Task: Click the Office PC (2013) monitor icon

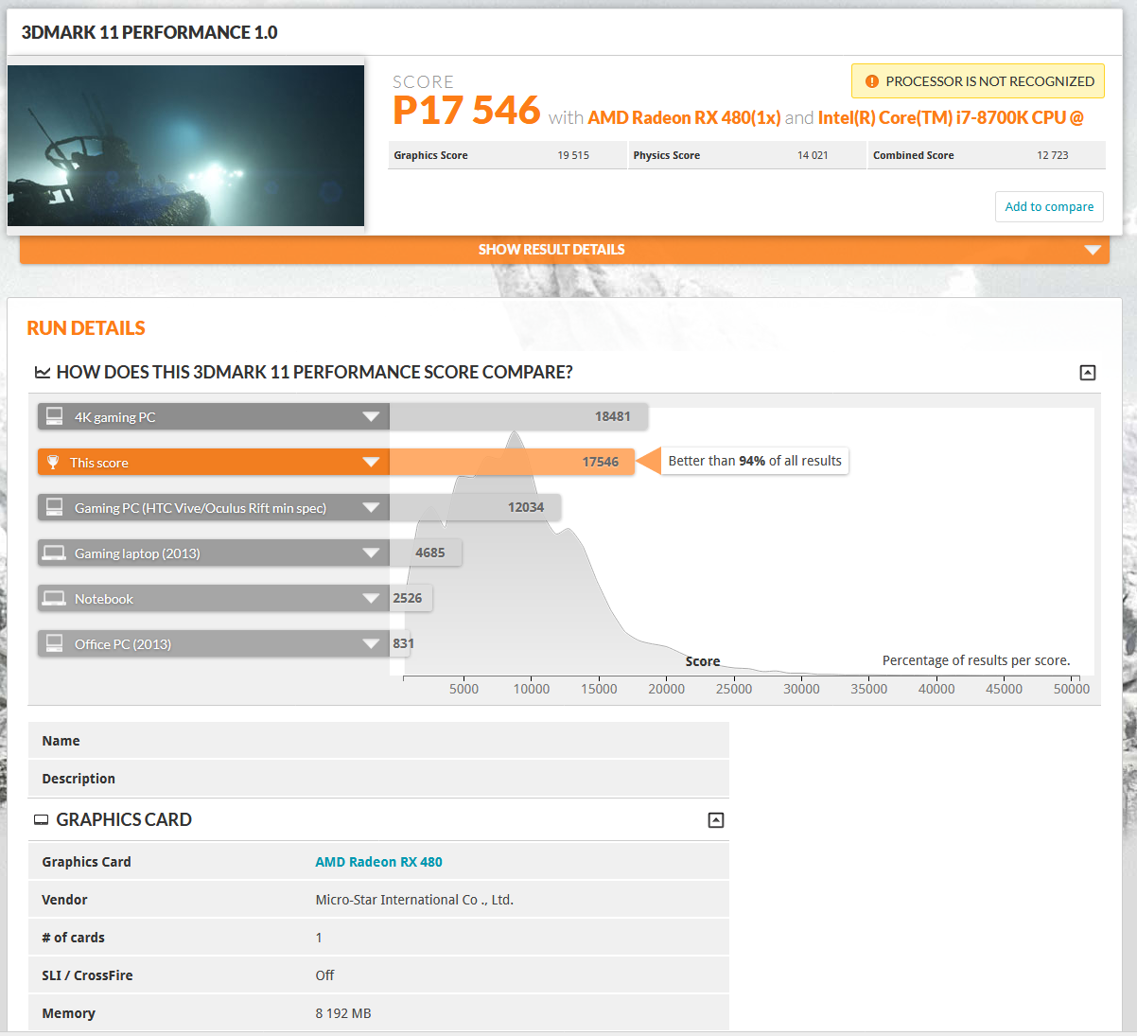Action: click(x=55, y=644)
